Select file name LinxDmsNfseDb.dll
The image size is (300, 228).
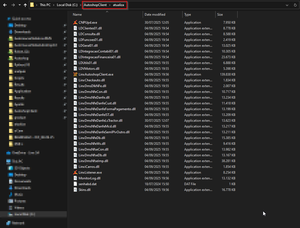92,155
